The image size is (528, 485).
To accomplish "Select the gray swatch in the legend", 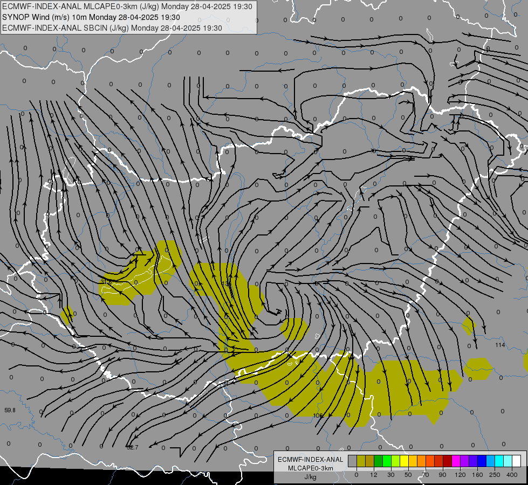I will (352, 461).
